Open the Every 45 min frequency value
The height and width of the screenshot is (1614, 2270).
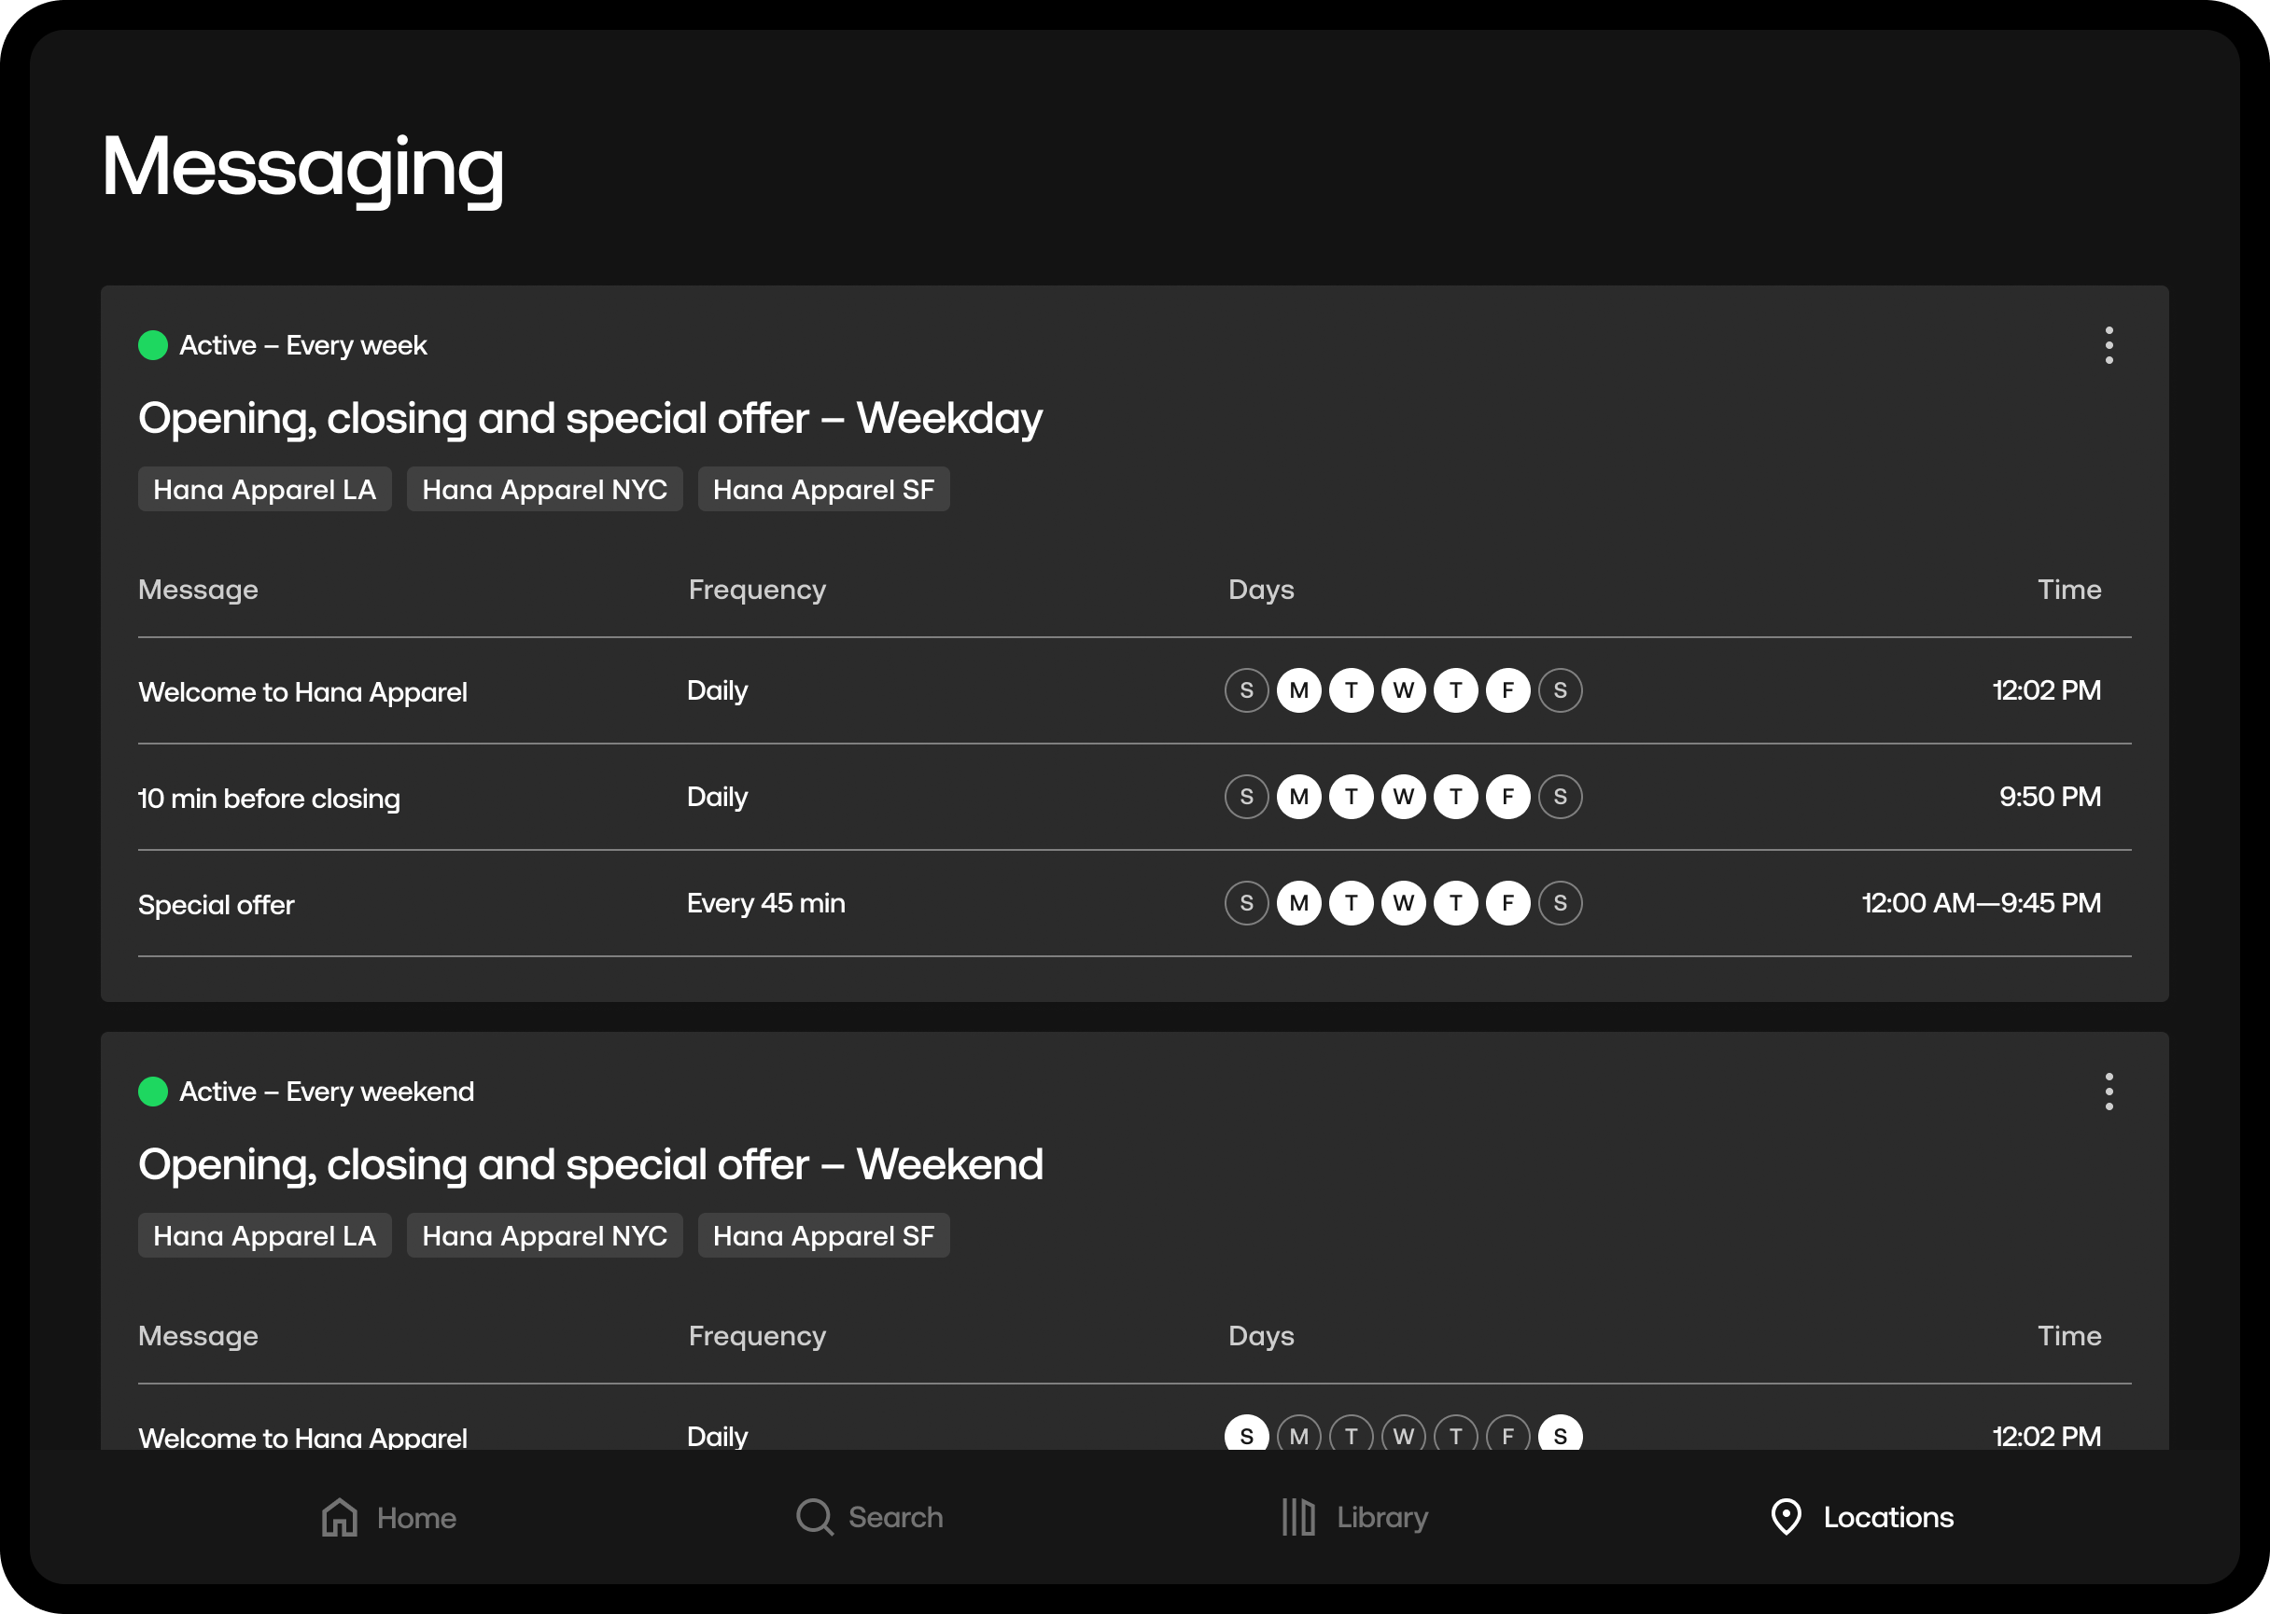(x=765, y=903)
